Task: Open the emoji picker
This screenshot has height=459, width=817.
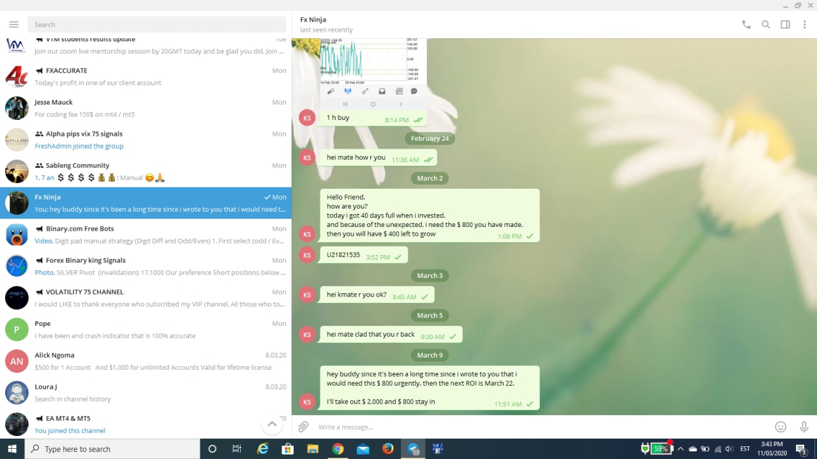Action: pyautogui.click(x=780, y=426)
